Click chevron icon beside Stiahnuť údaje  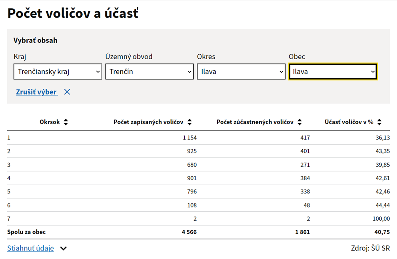click(x=63, y=249)
